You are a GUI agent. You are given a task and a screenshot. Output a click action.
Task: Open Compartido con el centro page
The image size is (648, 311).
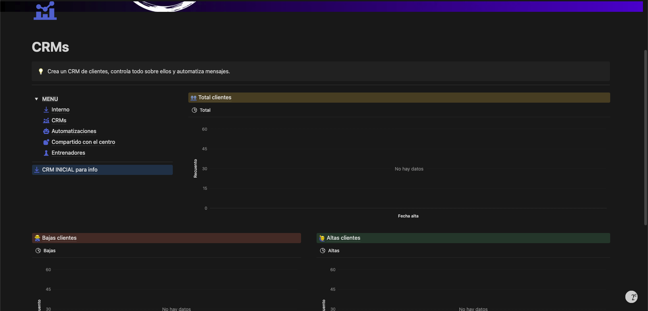pos(83,142)
